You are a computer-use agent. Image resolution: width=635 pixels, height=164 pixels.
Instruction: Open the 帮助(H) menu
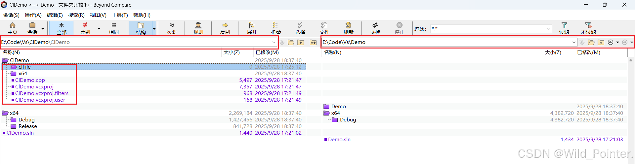[x=142, y=15]
